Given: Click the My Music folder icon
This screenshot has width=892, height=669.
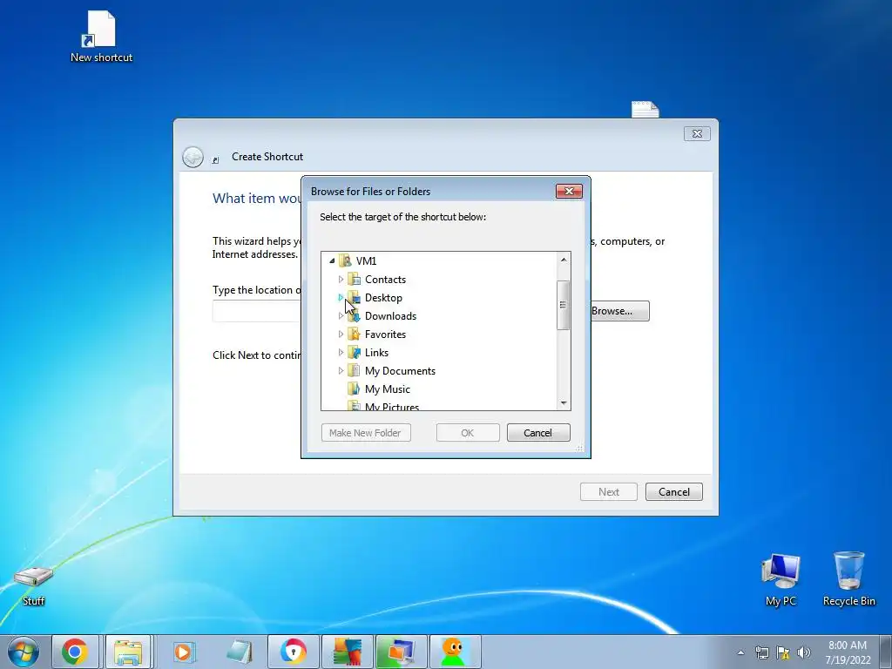Looking at the screenshot, I should pos(354,389).
